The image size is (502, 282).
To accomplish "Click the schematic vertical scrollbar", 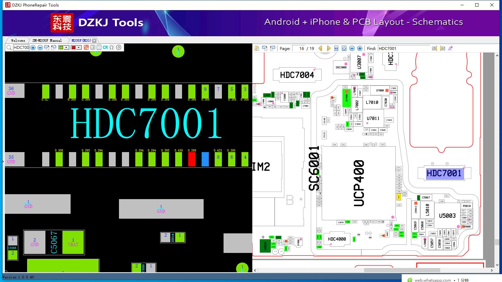I will pyautogui.click(x=497, y=160).
